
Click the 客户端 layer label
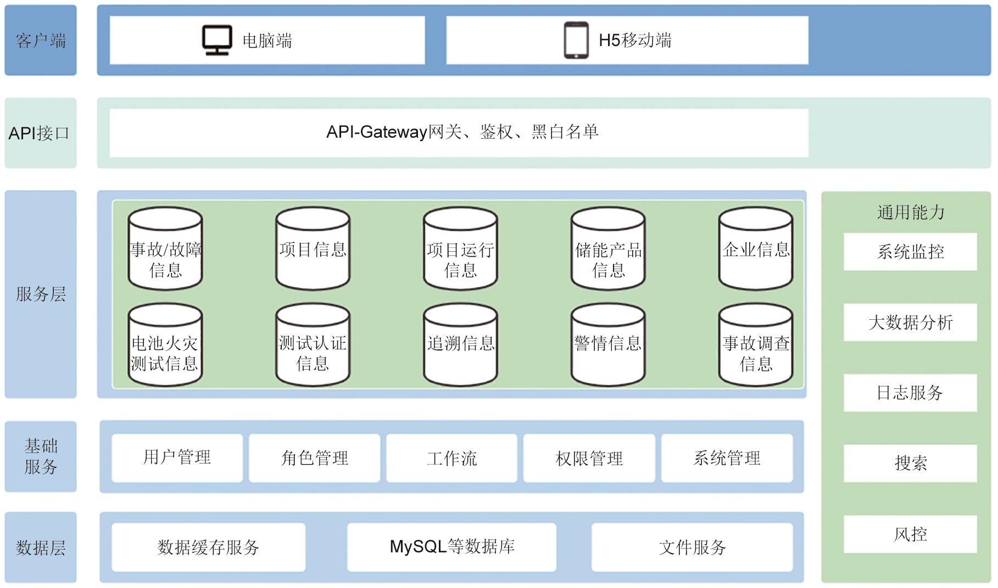tap(41, 41)
